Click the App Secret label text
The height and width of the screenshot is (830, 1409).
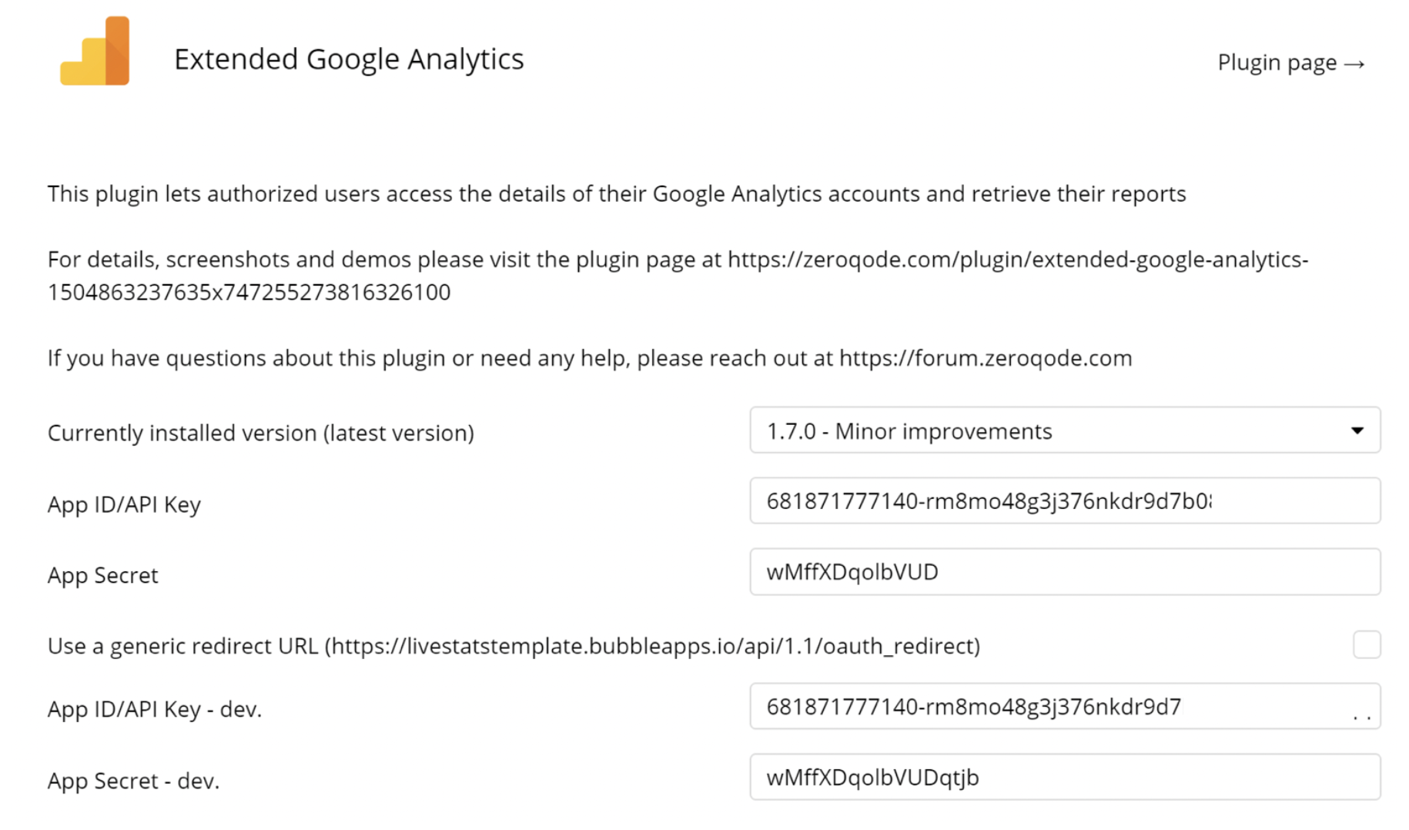point(103,575)
